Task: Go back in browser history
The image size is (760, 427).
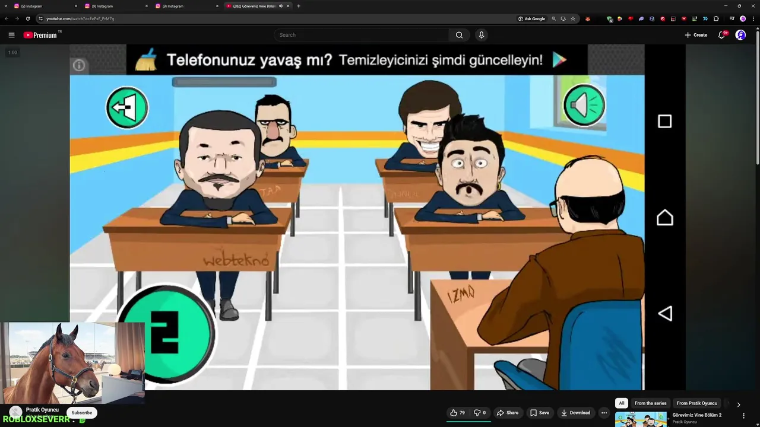Action: [7, 18]
